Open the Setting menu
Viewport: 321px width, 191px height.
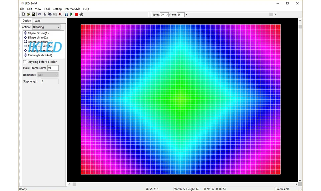tap(57, 9)
